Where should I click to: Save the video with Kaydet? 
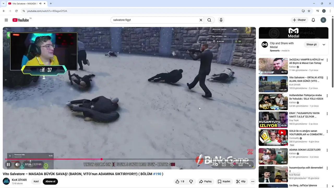point(224,181)
